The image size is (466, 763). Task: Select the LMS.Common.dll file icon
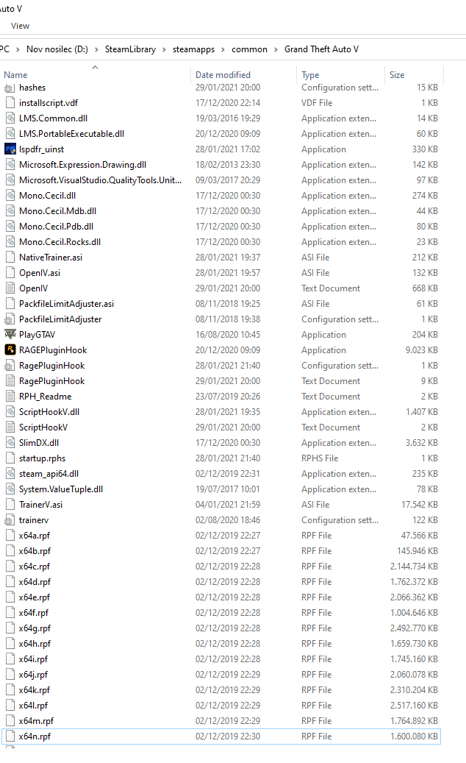[10, 118]
